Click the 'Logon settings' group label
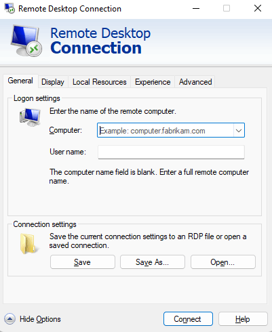The height and width of the screenshot is (332, 272). pos(37,98)
